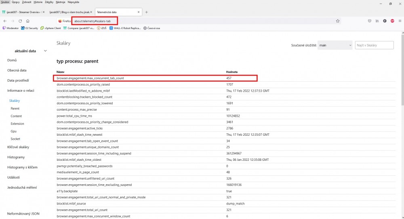Click the Adblock Plus extension icon
This screenshot has width=404, height=219.
[x=392, y=21]
